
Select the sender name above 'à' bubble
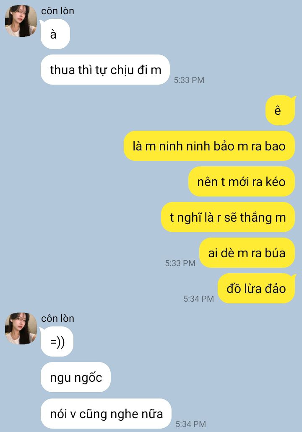pos(57,11)
